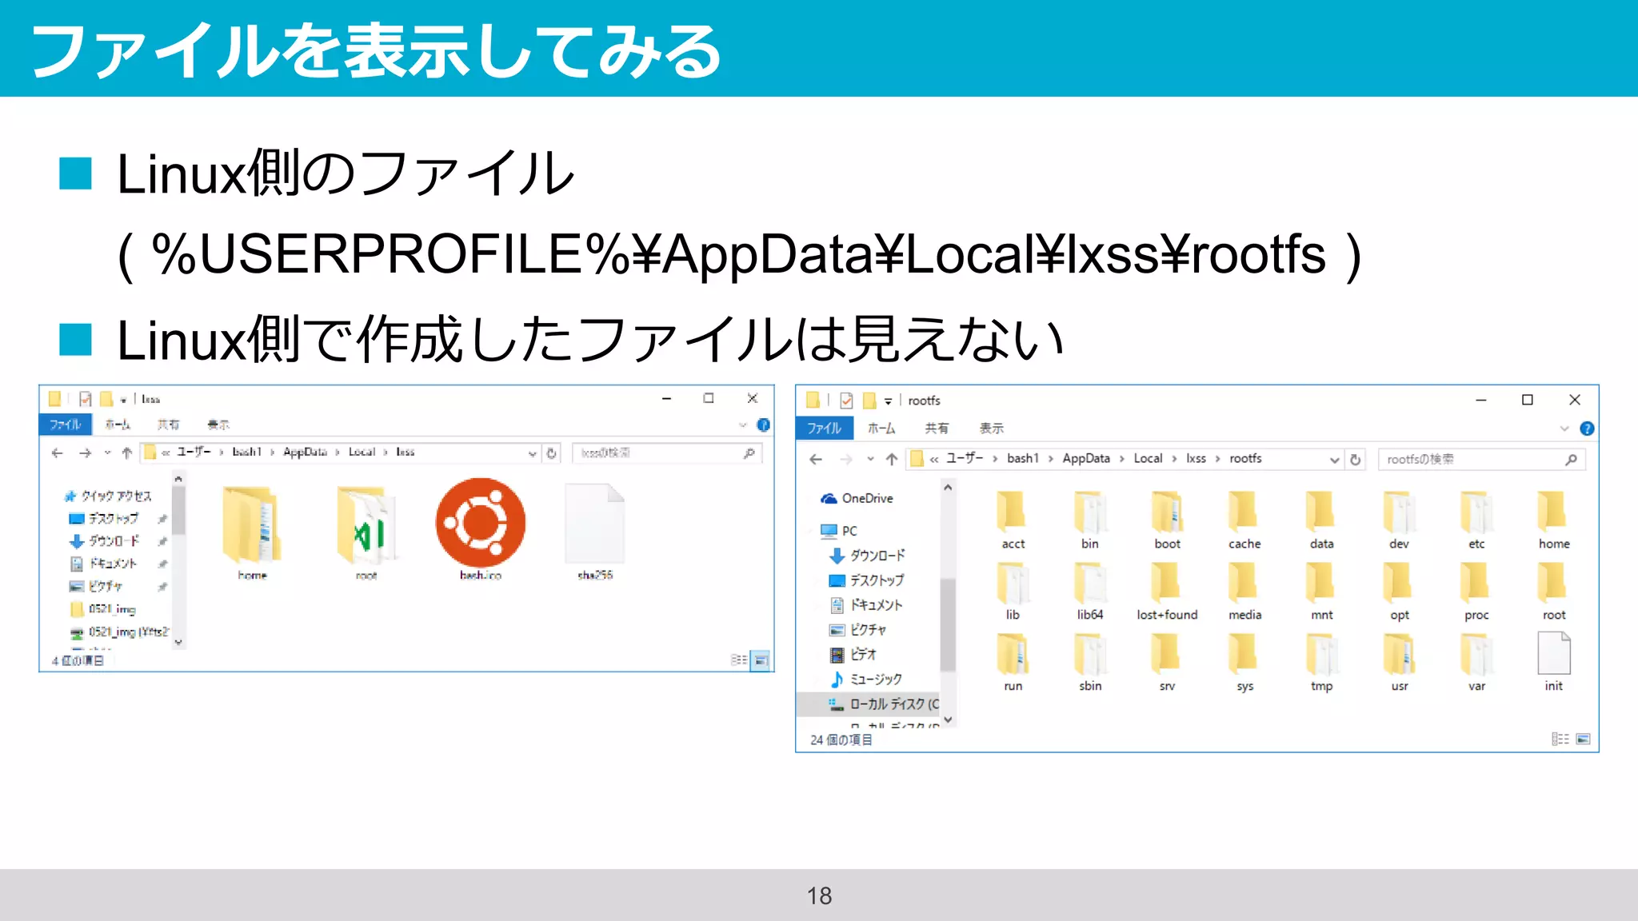Select ローカル ディスク (C in navigation pane
This screenshot has height=921, width=1638.
(x=883, y=704)
